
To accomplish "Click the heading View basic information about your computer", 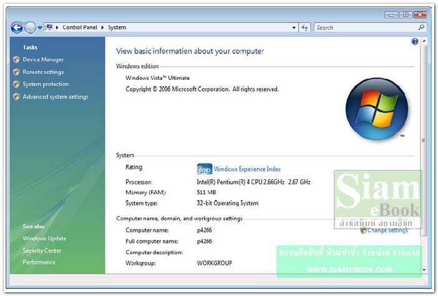I will pyautogui.click(x=190, y=51).
